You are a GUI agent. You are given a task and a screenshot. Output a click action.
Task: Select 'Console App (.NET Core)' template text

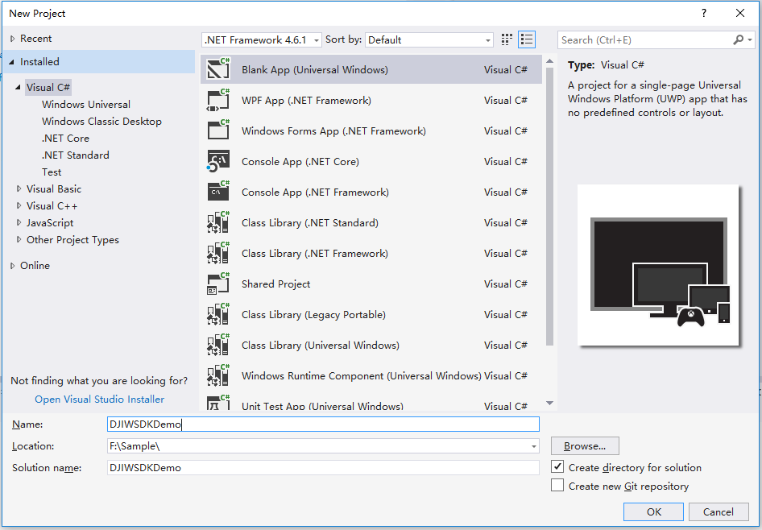tap(300, 162)
